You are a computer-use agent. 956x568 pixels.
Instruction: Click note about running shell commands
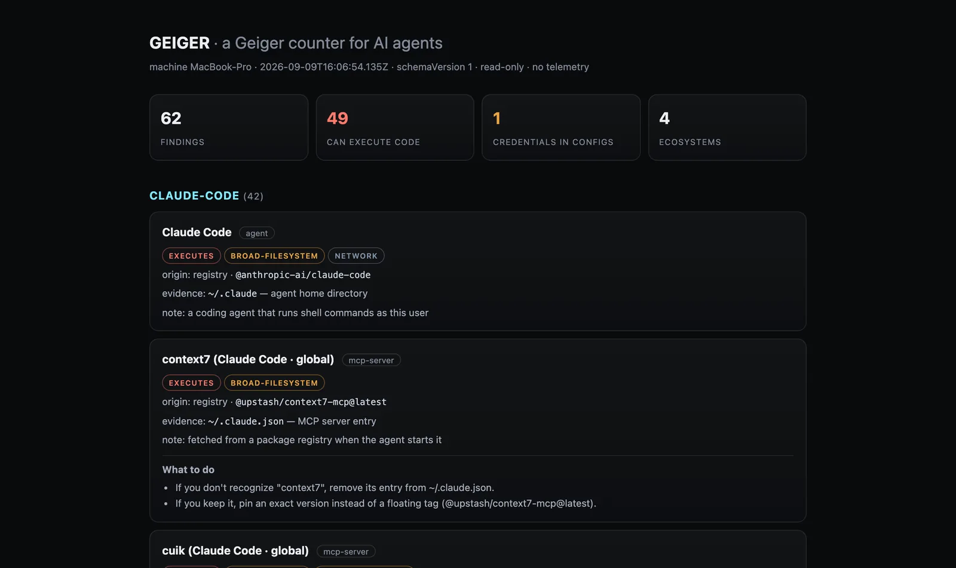click(295, 313)
